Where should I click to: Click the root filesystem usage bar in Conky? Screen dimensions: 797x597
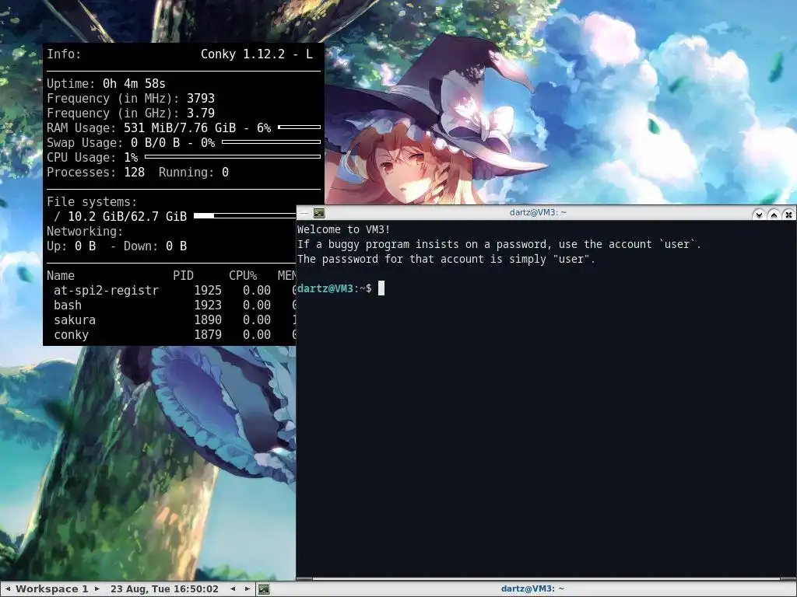click(245, 216)
